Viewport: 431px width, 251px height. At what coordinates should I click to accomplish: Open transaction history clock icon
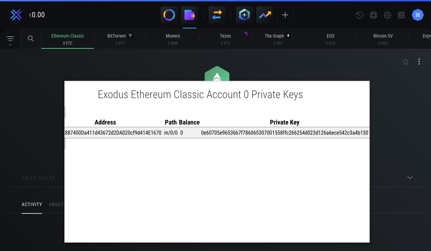tap(360, 15)
